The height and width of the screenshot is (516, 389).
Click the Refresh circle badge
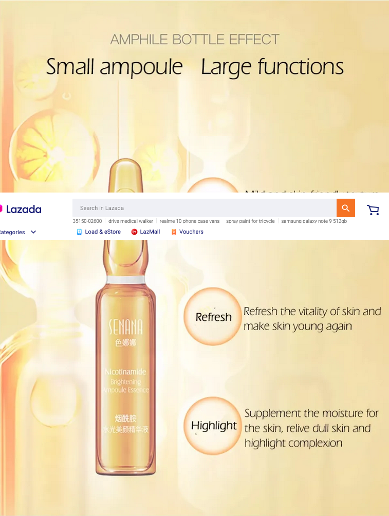tap(213, 317)
